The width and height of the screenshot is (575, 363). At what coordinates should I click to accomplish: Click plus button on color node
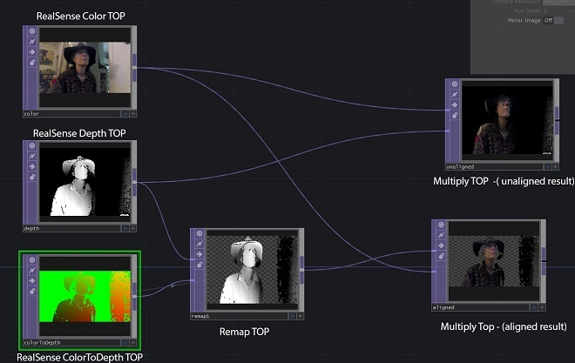[x=133, y=114]
